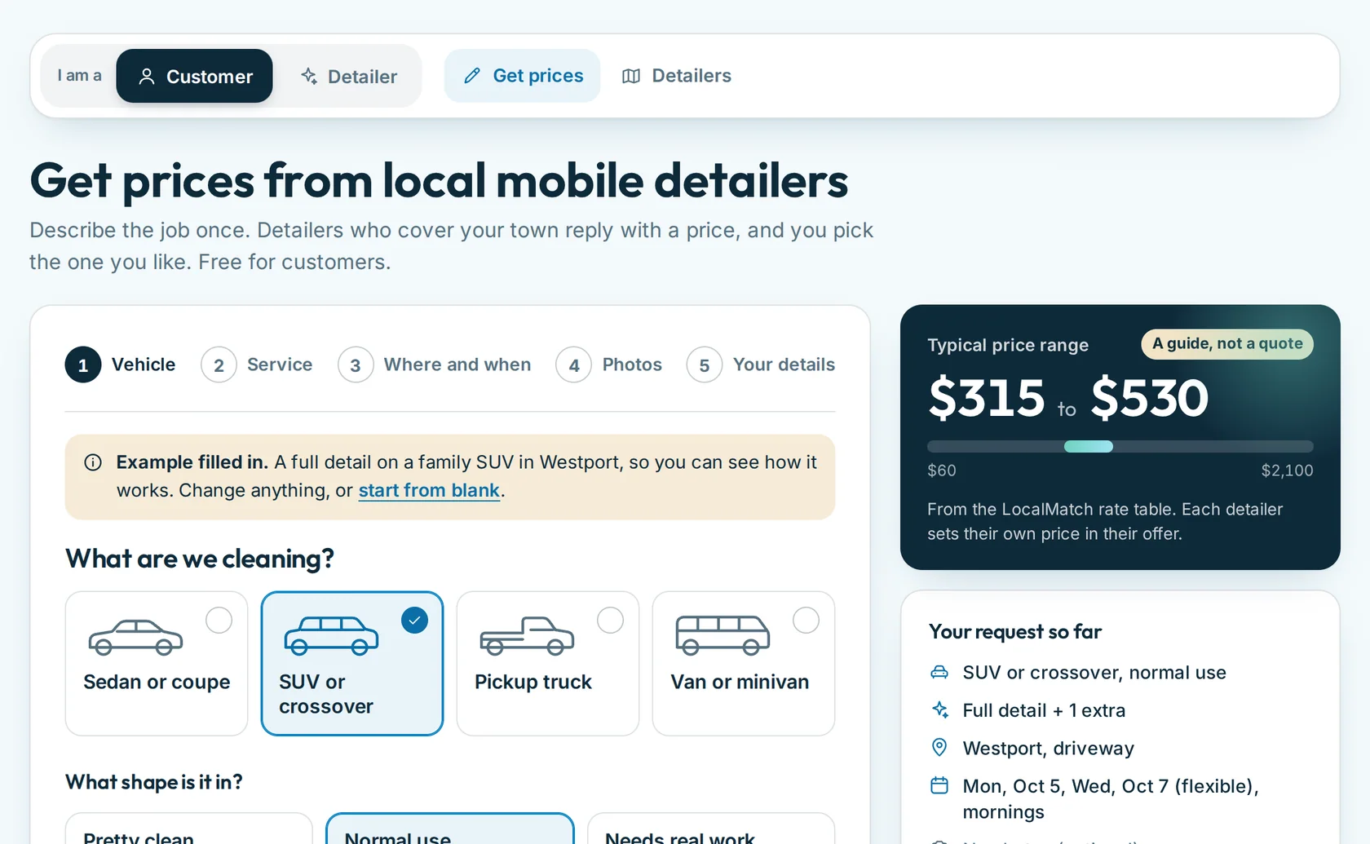Viewport: 1370px width, 844px height.
Task: Click calendar icon beside Mon, Oct 5
Action: [939, 785]
